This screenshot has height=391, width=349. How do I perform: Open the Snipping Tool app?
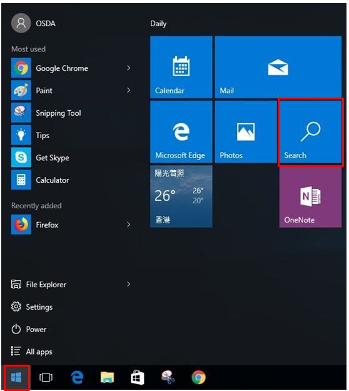71,113
